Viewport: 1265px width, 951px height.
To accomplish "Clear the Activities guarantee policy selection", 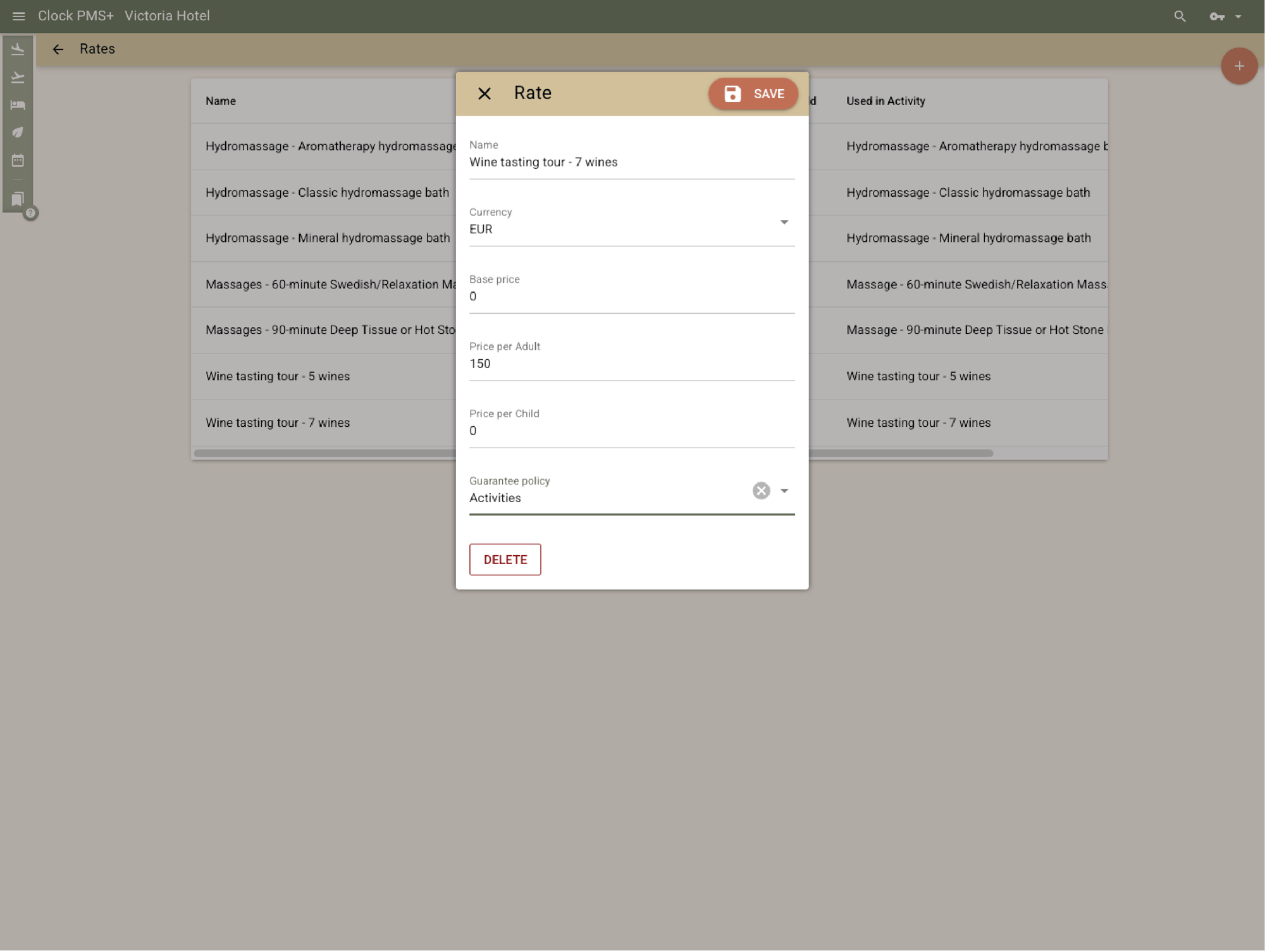I will pos(761,490).
